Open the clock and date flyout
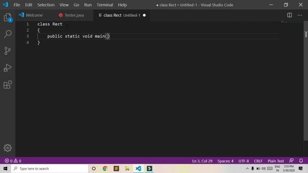Image resolution: width=308 pixels, height=173 pixels. (289, 169)
